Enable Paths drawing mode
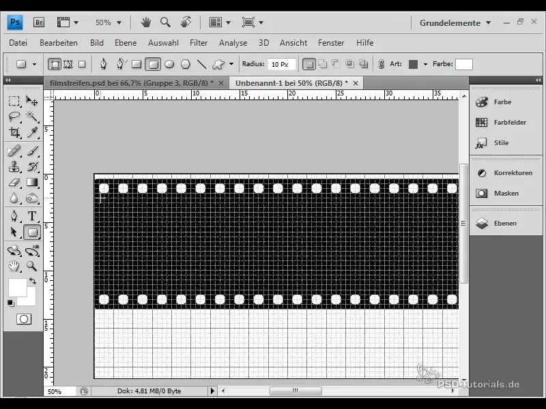Screen dimensions: 546x409 [68, 64]
